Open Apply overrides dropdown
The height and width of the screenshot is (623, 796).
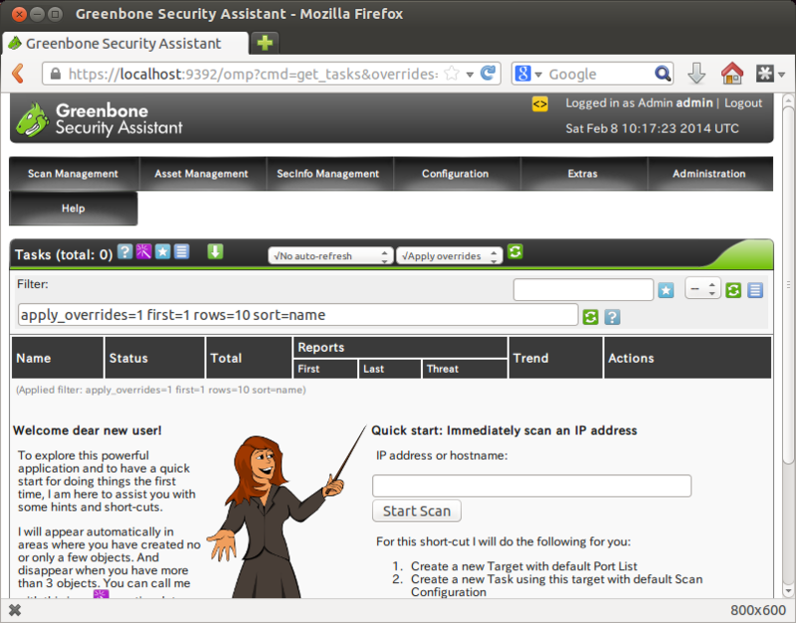(x=450, y=256)
